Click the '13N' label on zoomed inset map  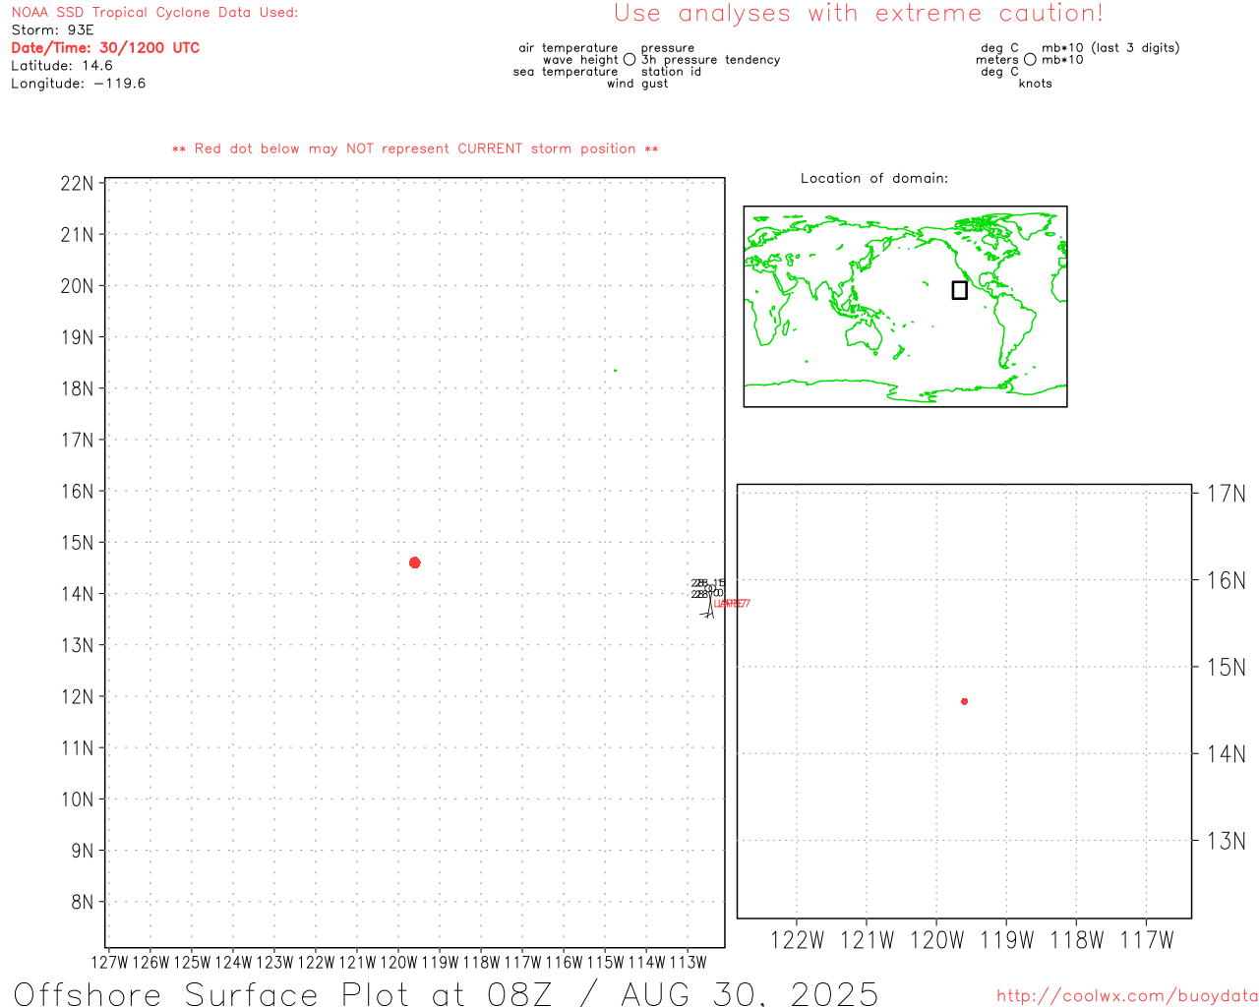(1227, 841)
